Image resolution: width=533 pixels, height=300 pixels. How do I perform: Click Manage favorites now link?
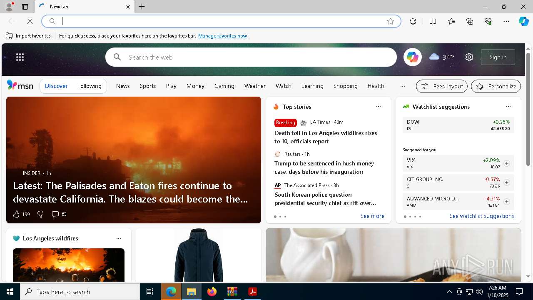[x=222, y=36]
